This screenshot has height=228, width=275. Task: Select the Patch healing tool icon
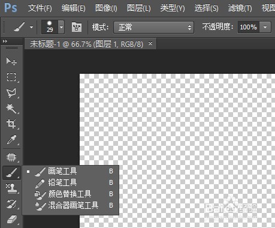coord(11,157)
